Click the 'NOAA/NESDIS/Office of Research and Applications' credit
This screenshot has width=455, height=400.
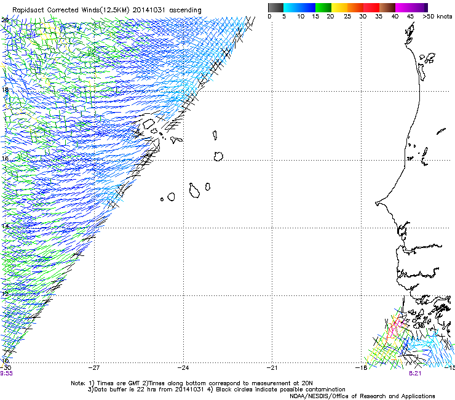point(362,396)
